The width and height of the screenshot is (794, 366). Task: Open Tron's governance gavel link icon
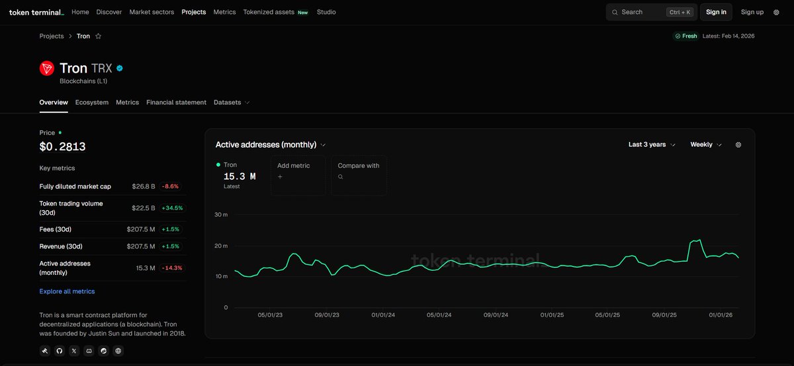coord(45,351)
